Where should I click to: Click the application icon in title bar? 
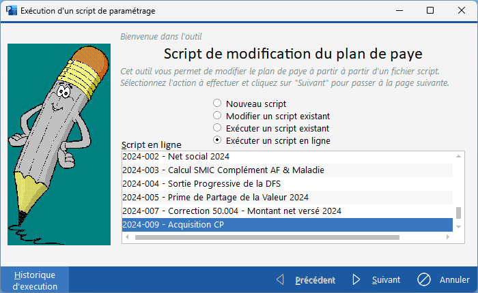[x=10, y=10]
